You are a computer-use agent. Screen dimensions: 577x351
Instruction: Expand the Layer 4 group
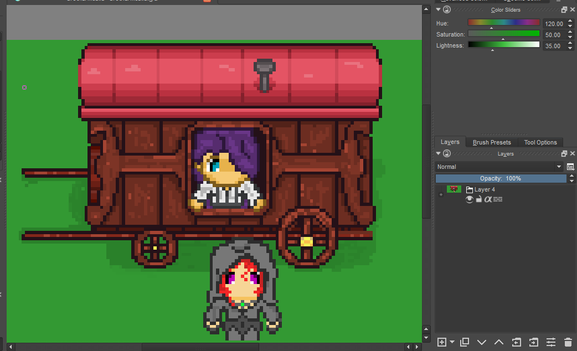(441, 195)
